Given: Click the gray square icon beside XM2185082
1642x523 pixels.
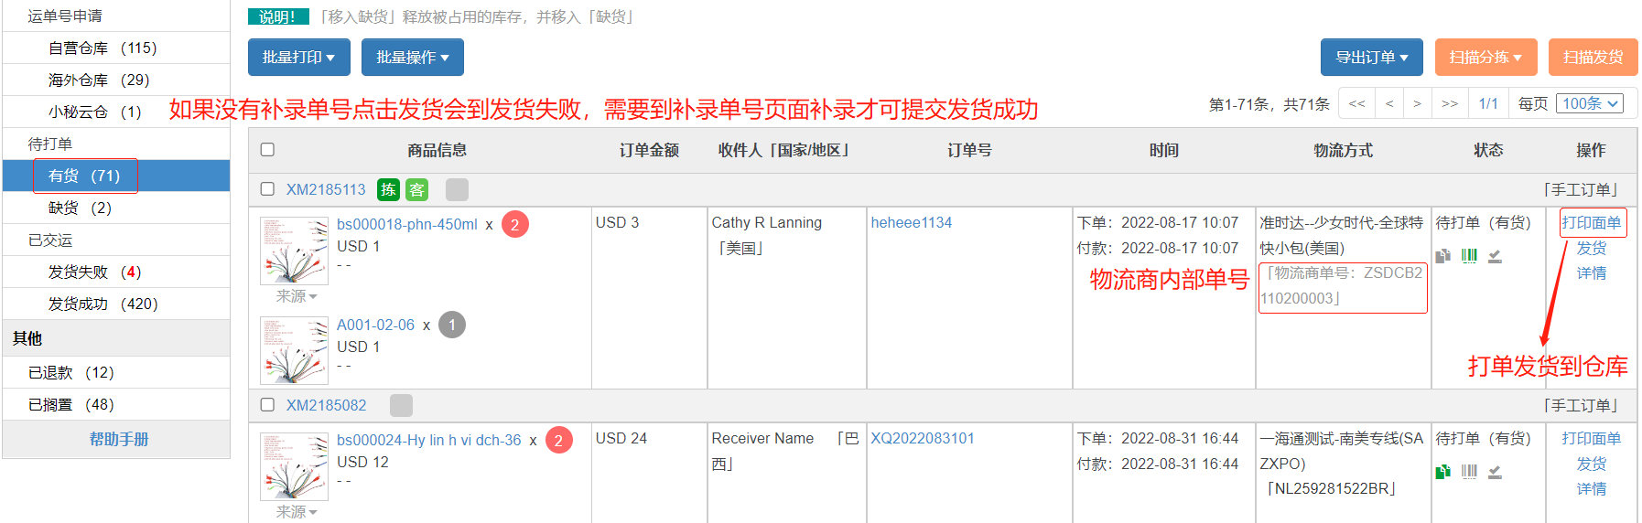Looking at the screenshot, I should tap(401, 405).
